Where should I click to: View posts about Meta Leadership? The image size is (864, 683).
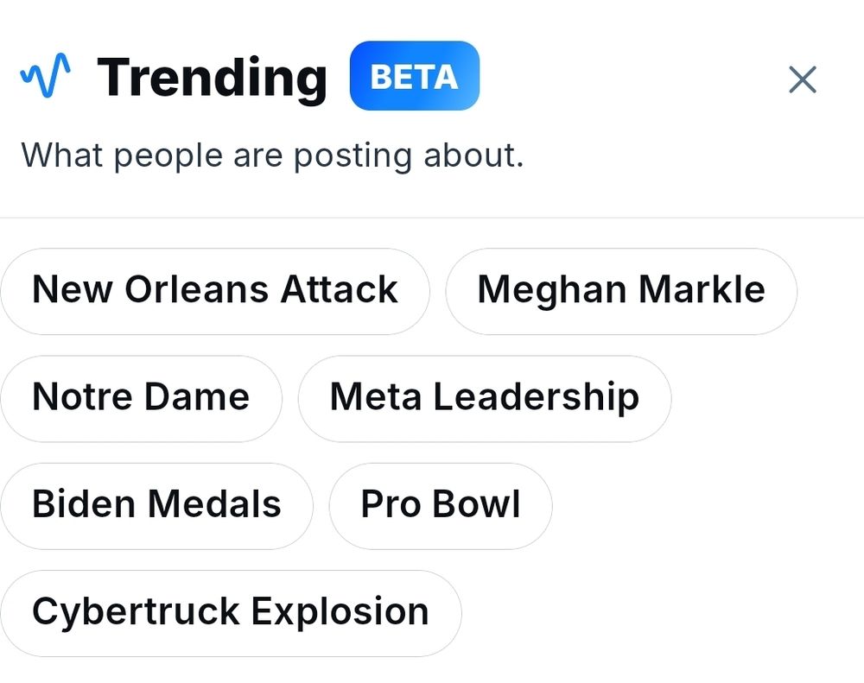(x=484, y=397)
